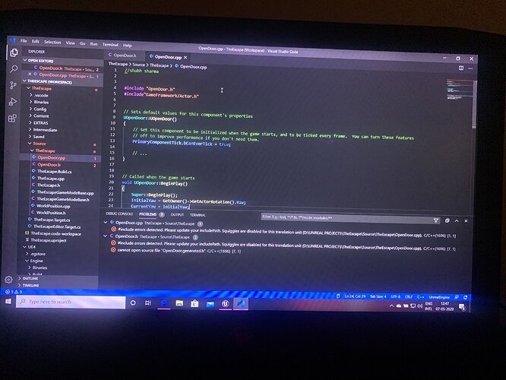Open Unreal Engine from the taskbar

[x=225, y=303]
